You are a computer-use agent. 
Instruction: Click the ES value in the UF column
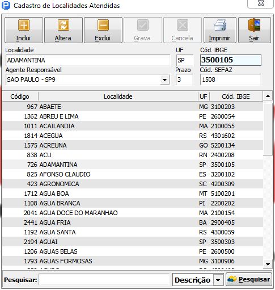[202, 174]
